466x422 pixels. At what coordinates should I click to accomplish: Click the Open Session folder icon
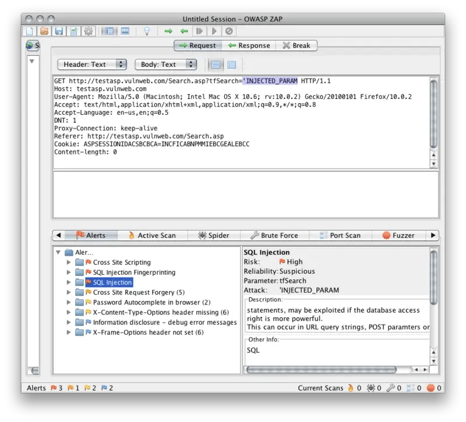tap(44, 31)
